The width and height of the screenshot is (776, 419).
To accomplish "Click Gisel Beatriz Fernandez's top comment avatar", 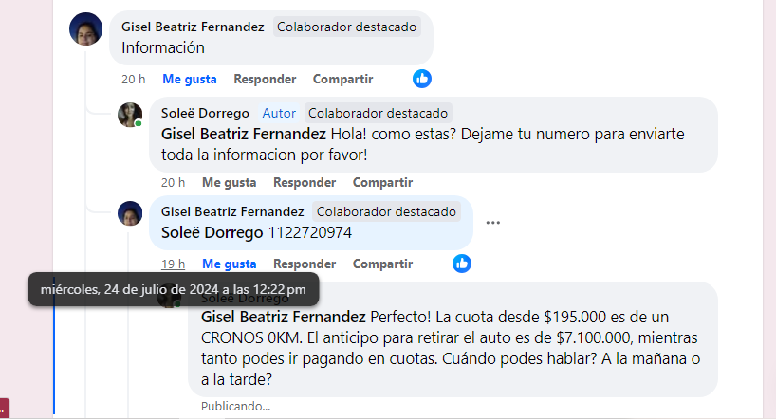I will (86, 30).
